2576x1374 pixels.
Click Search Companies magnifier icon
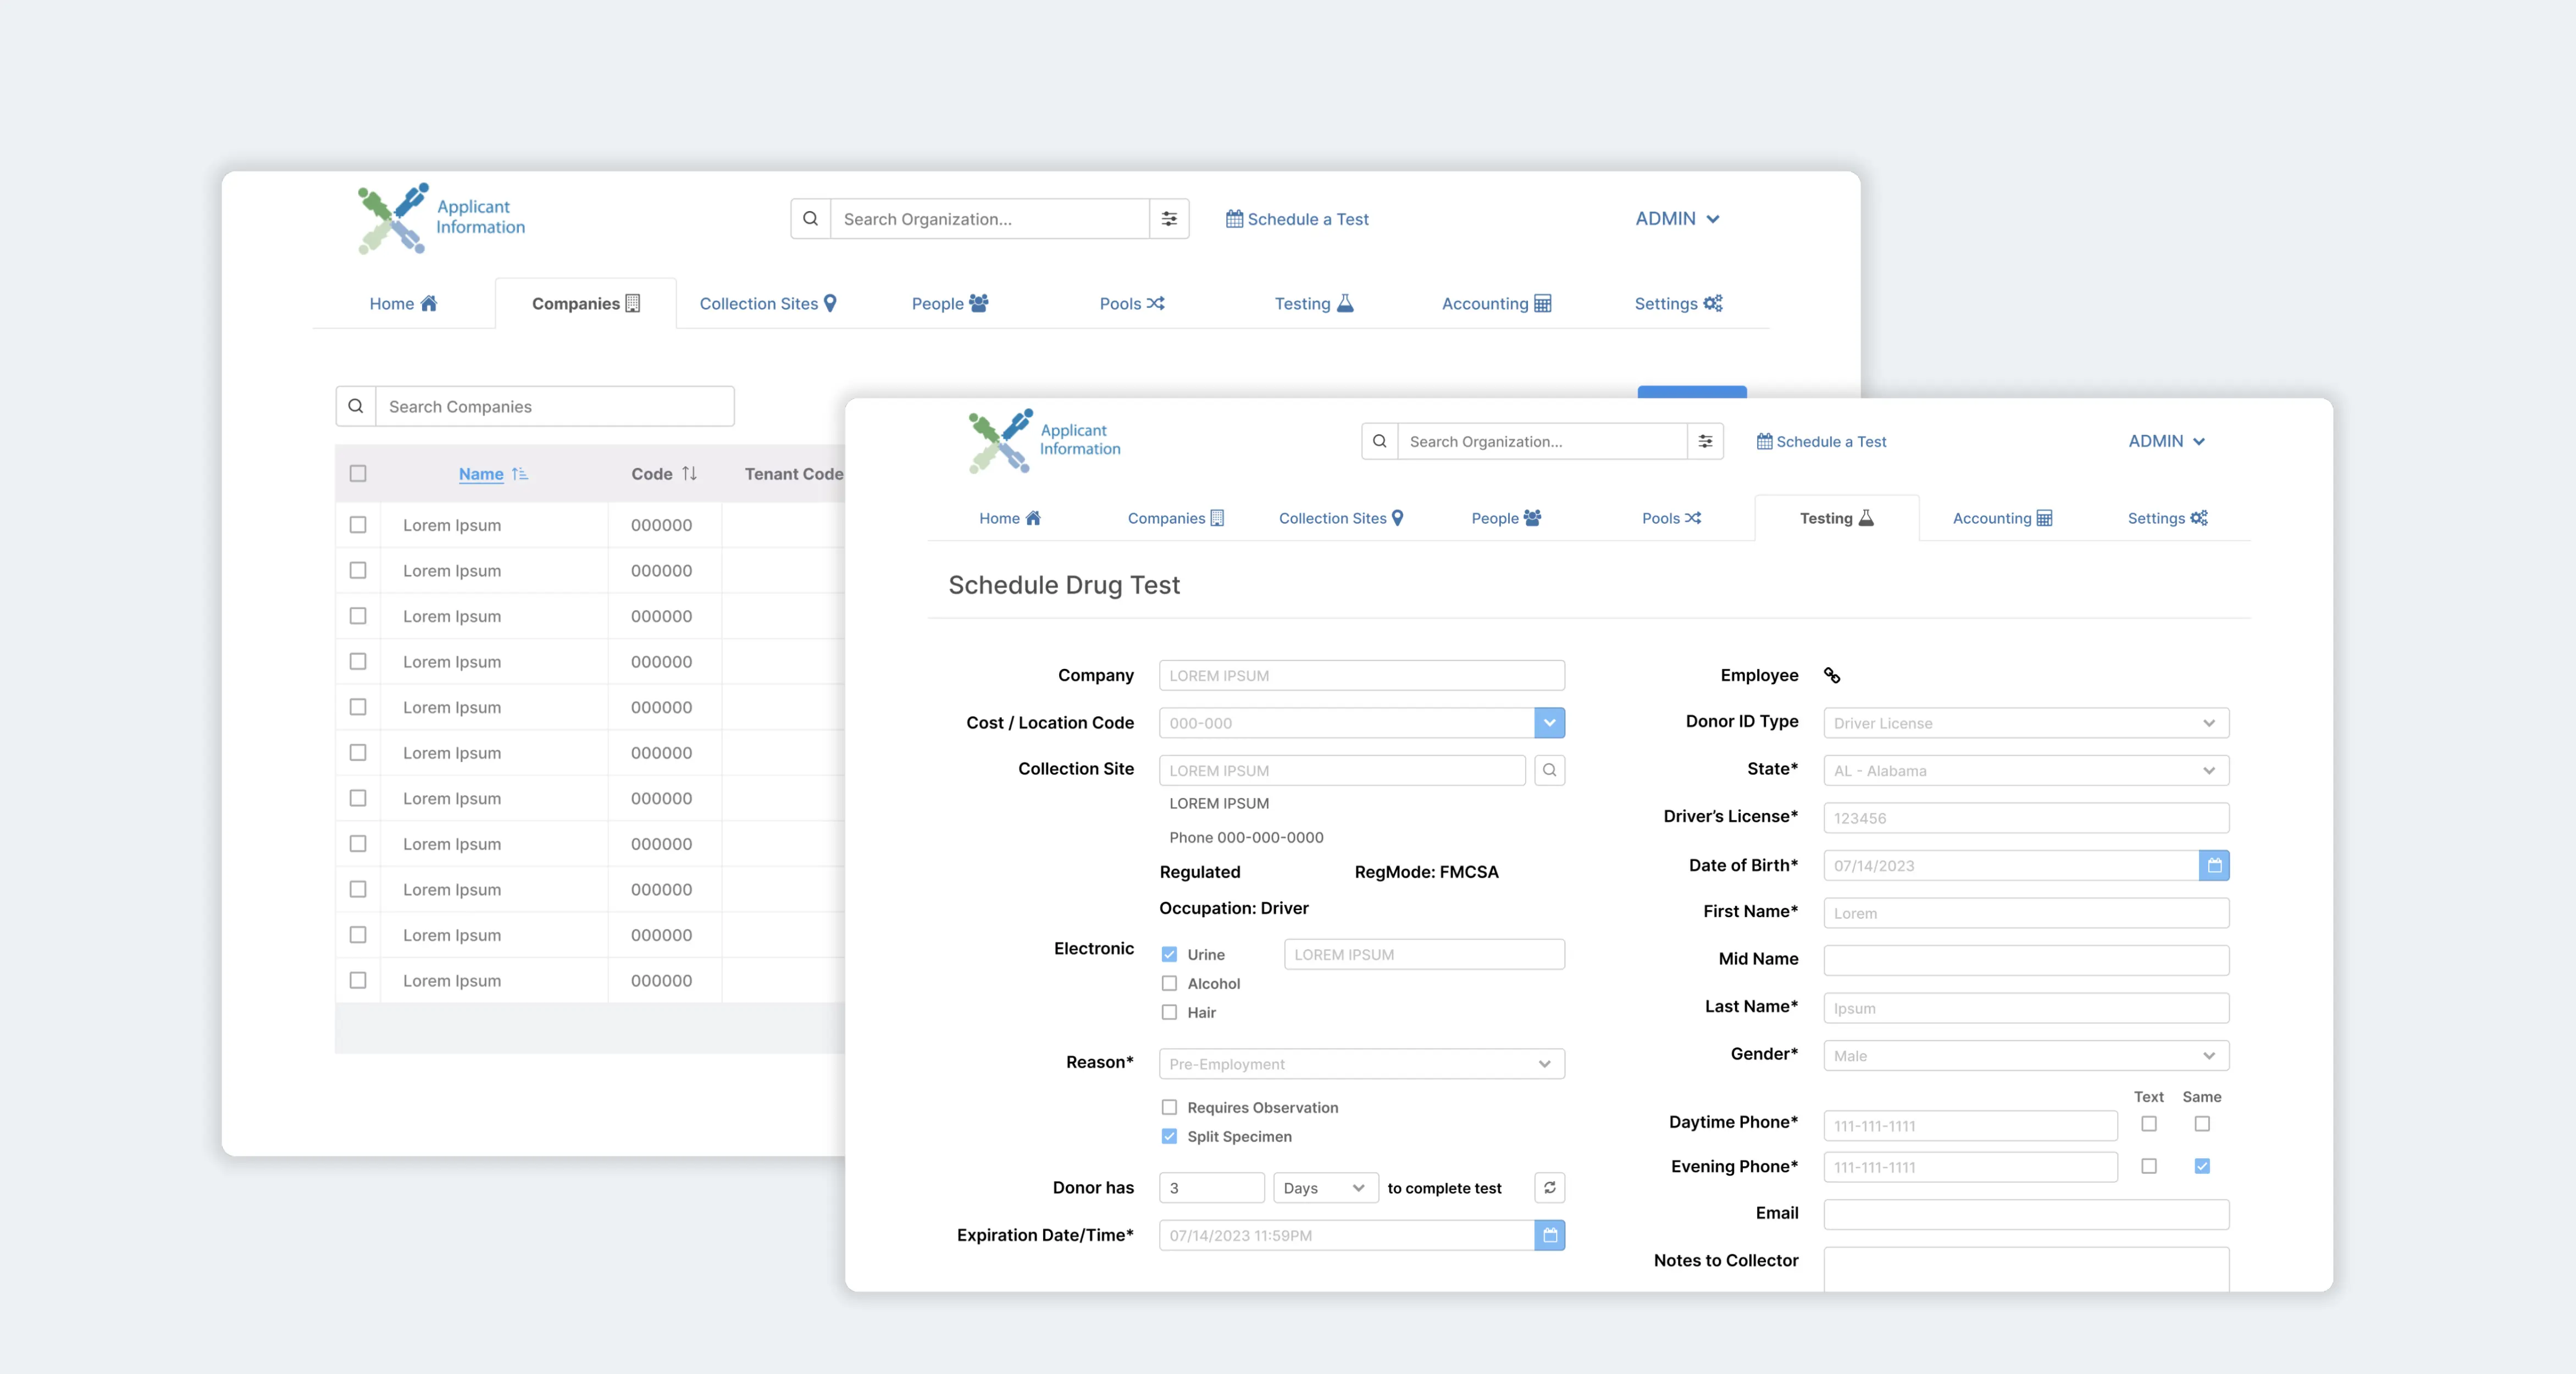coord(355,406)
